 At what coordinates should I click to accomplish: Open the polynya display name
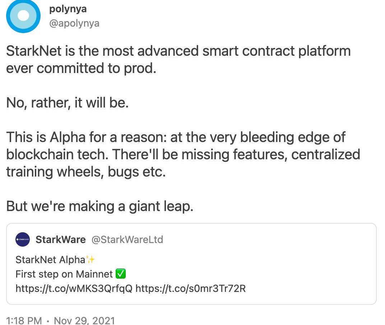[68, 9]
